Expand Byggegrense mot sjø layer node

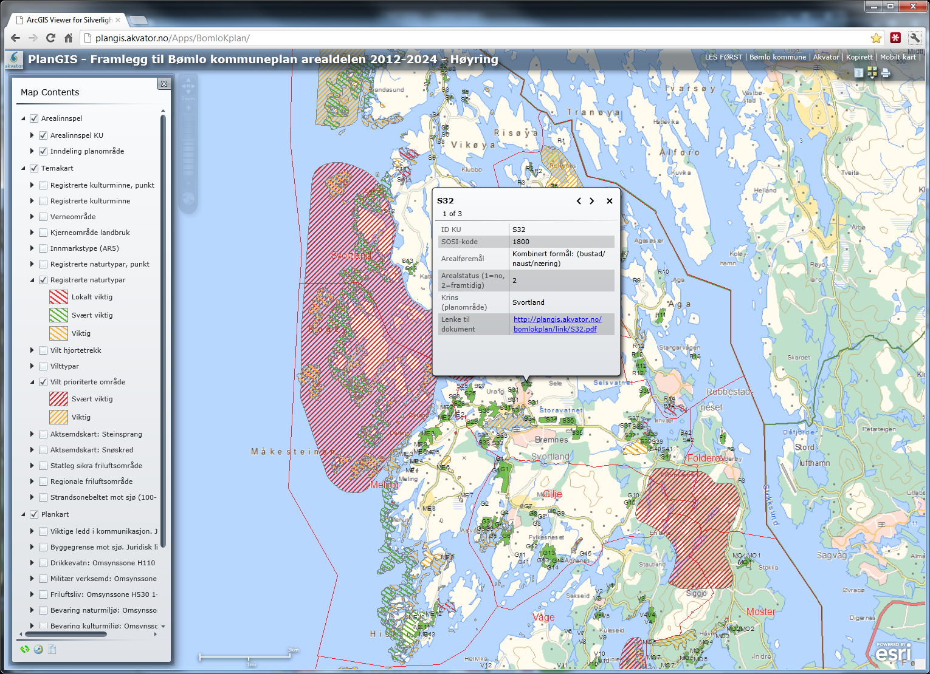tap(32, 547)
